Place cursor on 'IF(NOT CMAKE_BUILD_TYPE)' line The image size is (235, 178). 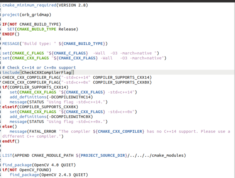tap(32, 24)
